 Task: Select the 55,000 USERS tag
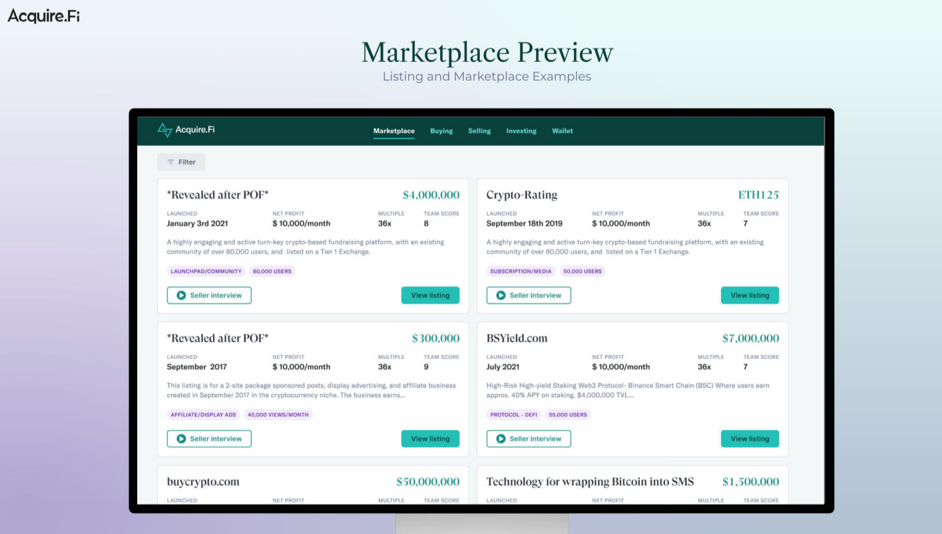(568, 414)
